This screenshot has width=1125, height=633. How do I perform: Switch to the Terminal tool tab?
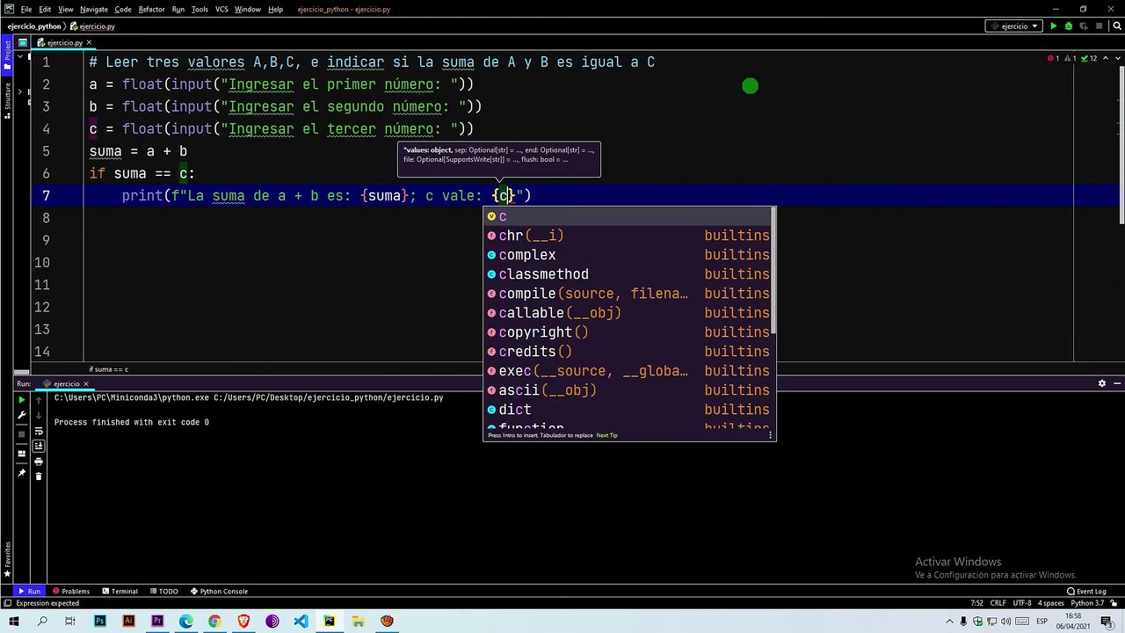119,592
